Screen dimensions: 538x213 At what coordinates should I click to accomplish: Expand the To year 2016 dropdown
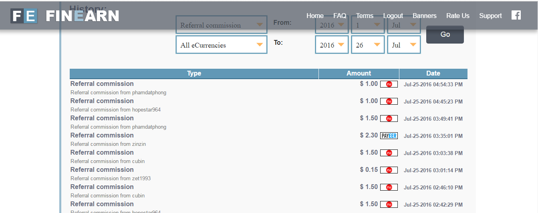332,45
